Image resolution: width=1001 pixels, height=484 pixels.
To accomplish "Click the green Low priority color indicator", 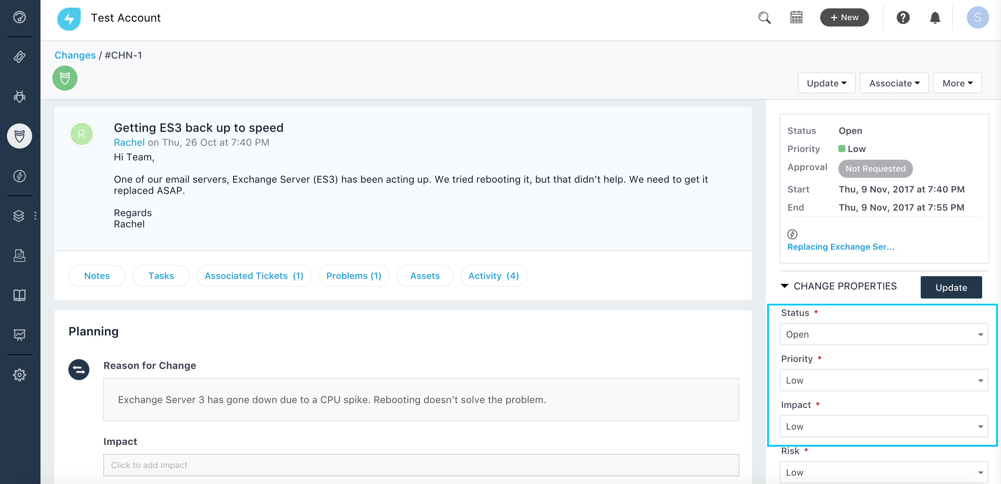I will tap(842, 149).
